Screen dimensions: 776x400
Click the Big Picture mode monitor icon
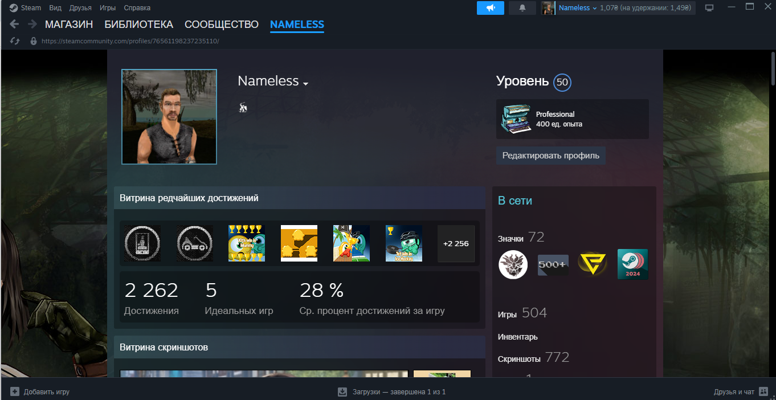(709, 8)
